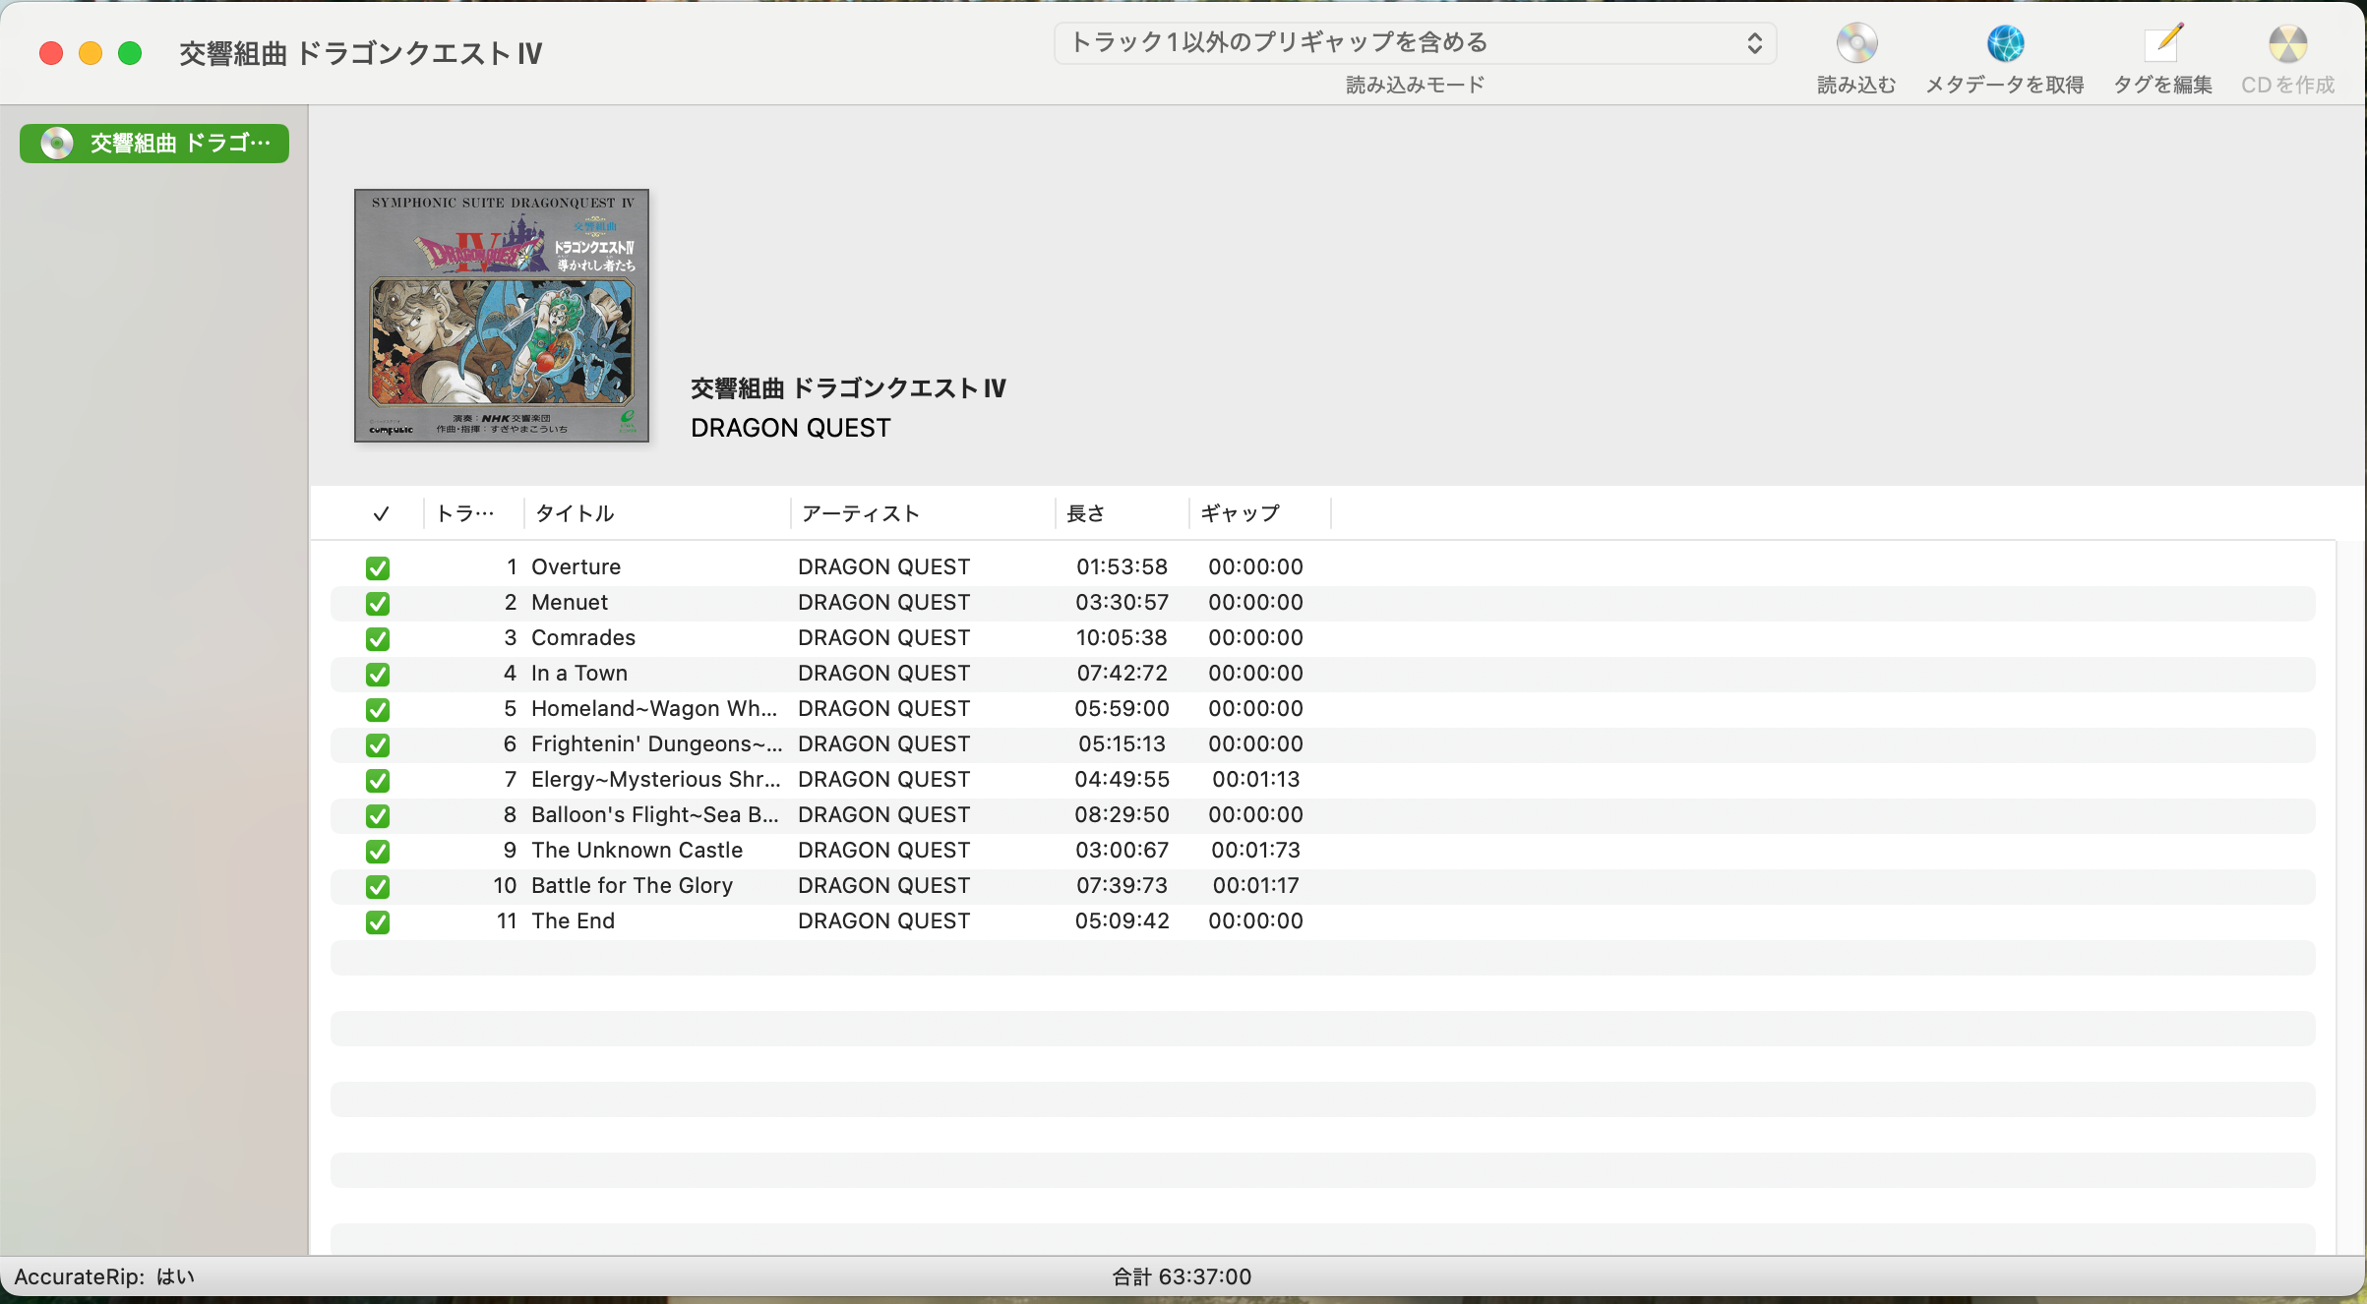2367x1304 pixels.
Task: Click the Get Metadata globe icon
Action: click(2004, 44)
